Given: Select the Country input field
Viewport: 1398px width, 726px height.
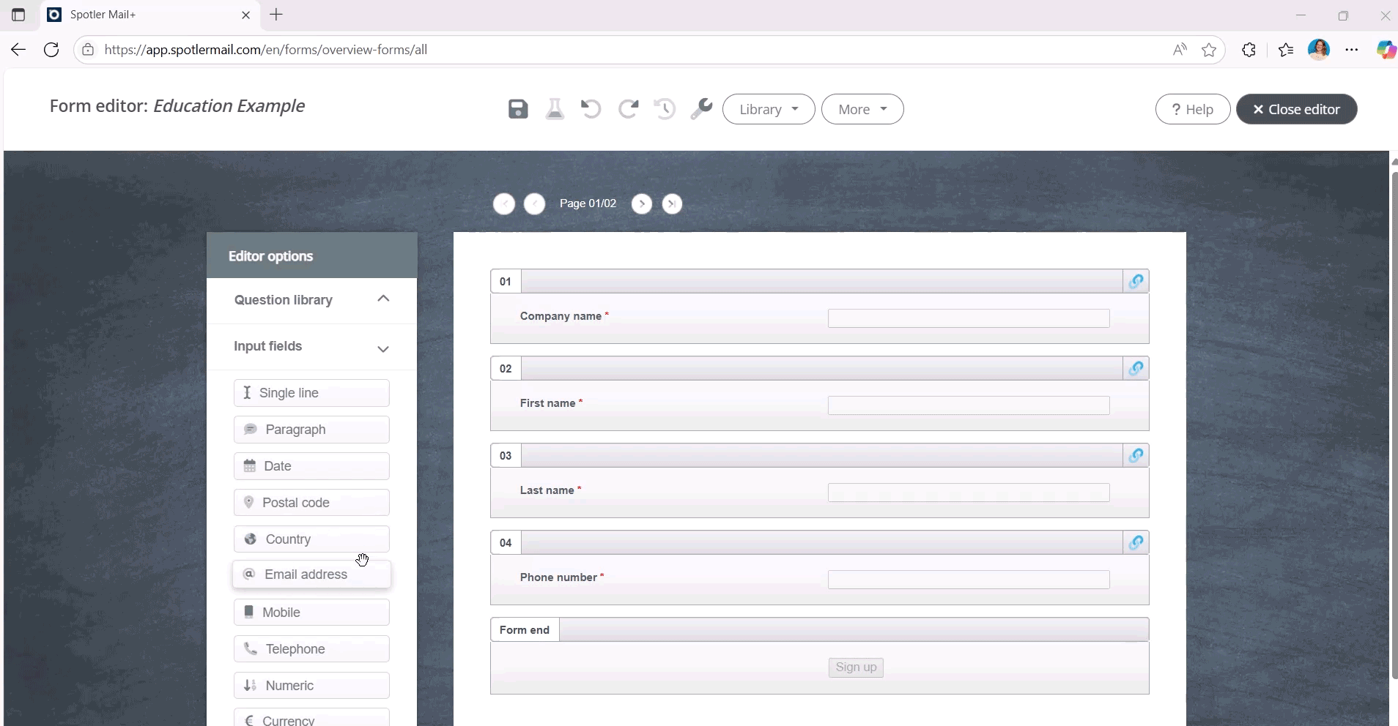Looking at the screenshot, I should tap(311, 539).
